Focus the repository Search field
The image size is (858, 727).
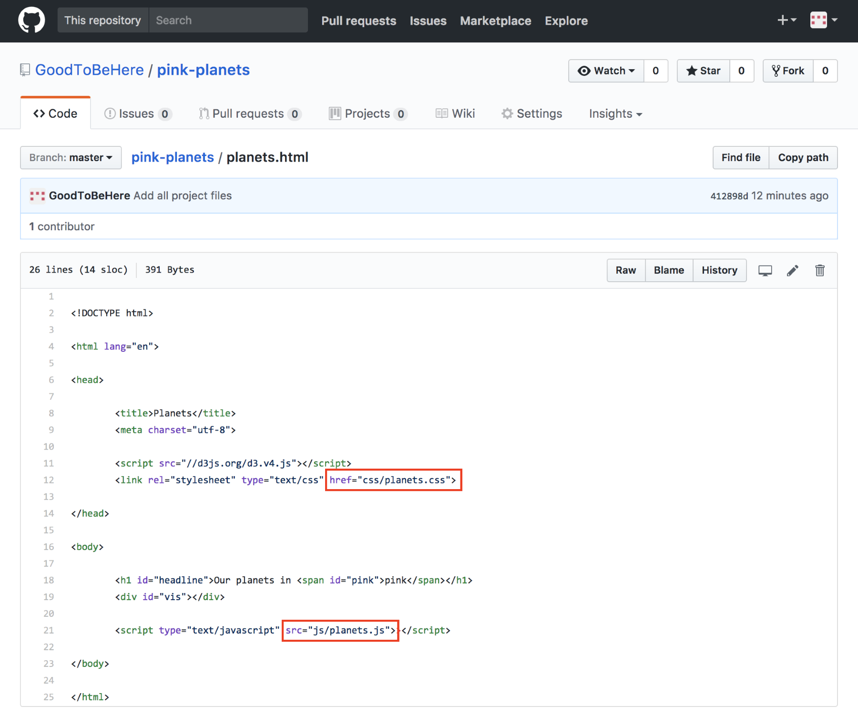tap(228, 20)
